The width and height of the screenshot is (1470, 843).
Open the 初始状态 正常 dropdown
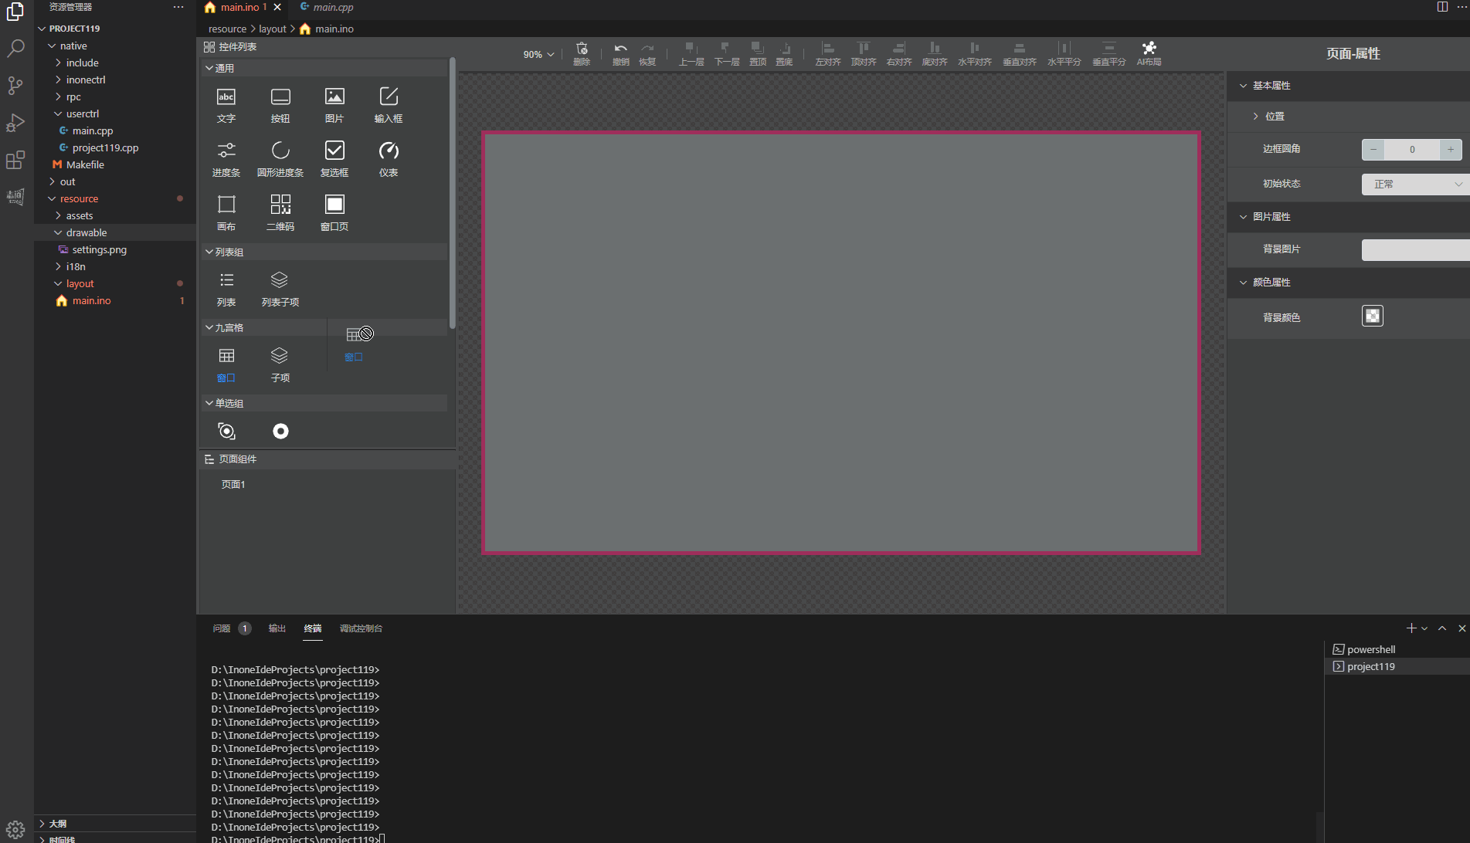pos(1415,184)
